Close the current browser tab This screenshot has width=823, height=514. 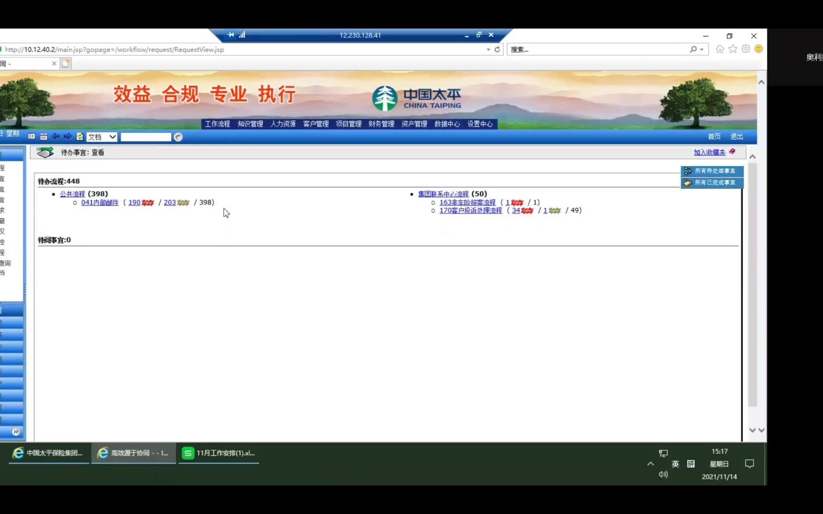[54, 63]
